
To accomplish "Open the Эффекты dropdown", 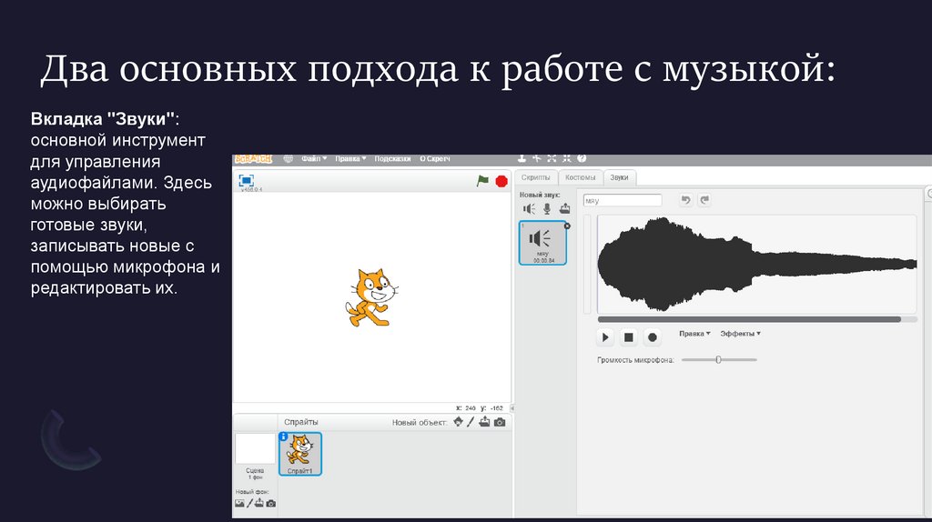I will (740, 334).
